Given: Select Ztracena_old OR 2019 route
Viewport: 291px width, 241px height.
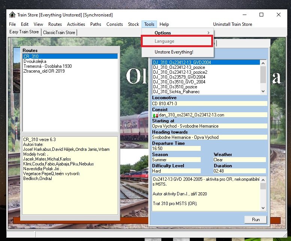Looking at the screenshot, I should coord(44,71).
